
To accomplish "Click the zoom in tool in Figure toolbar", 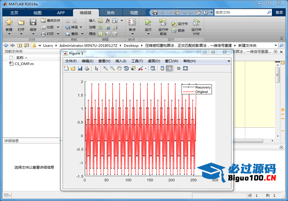I will coord(105,68).
